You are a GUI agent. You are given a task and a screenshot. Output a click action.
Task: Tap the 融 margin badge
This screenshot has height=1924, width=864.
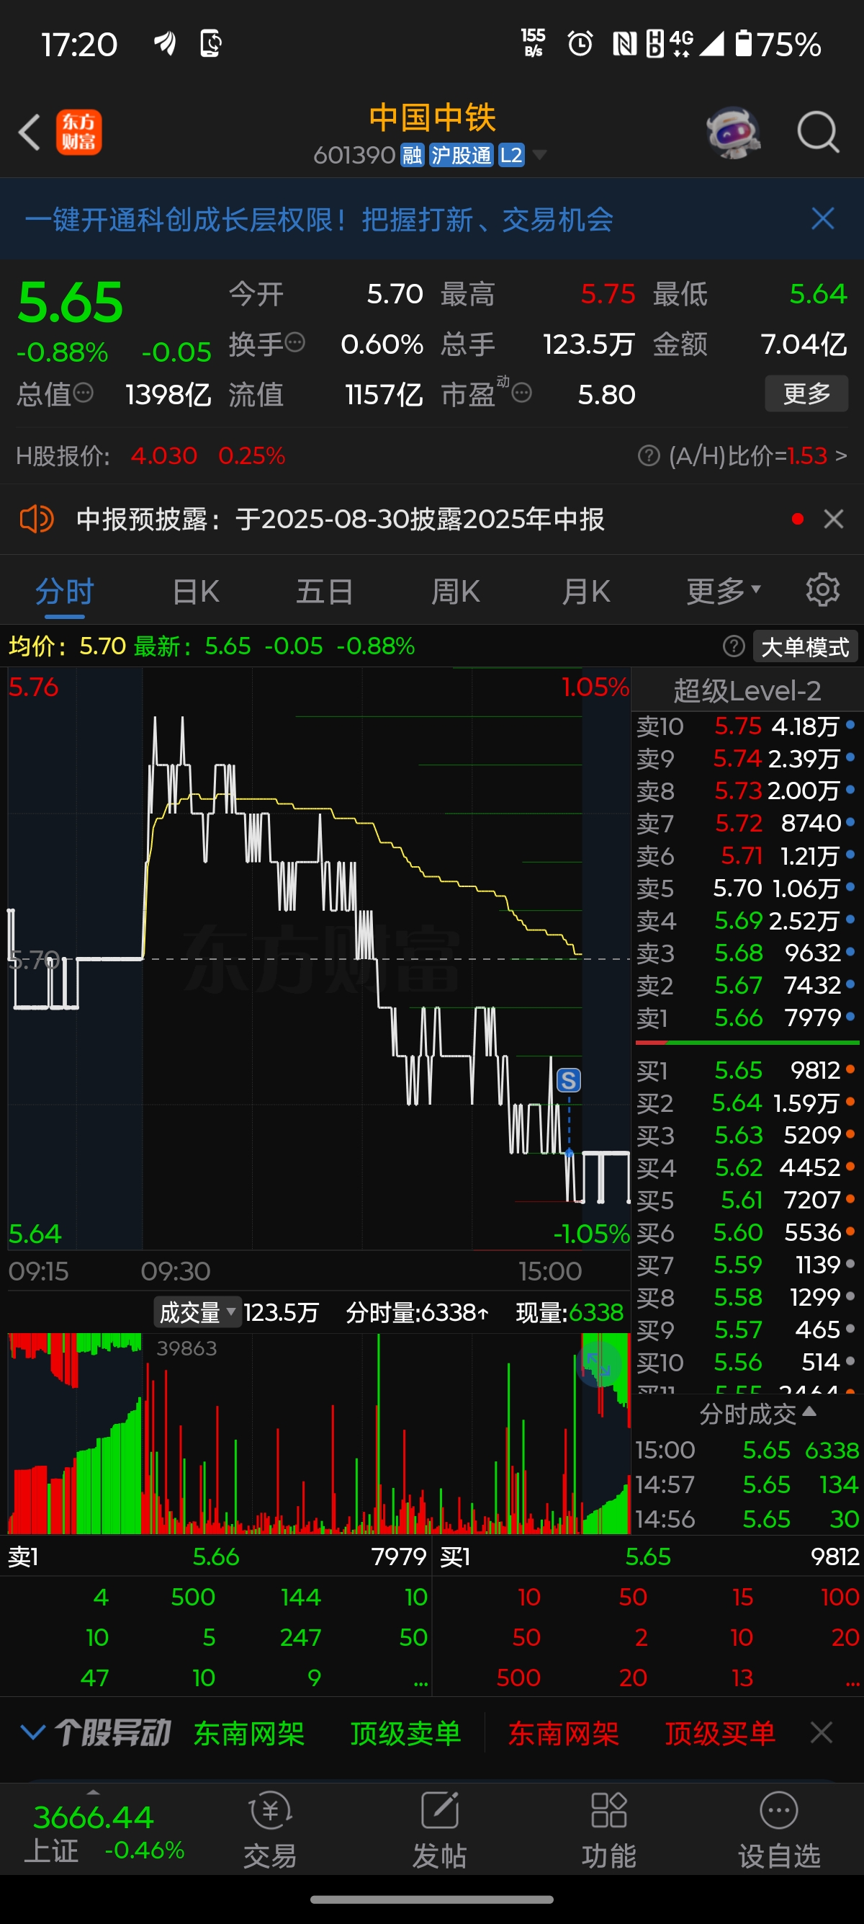[x=412, y=155]
